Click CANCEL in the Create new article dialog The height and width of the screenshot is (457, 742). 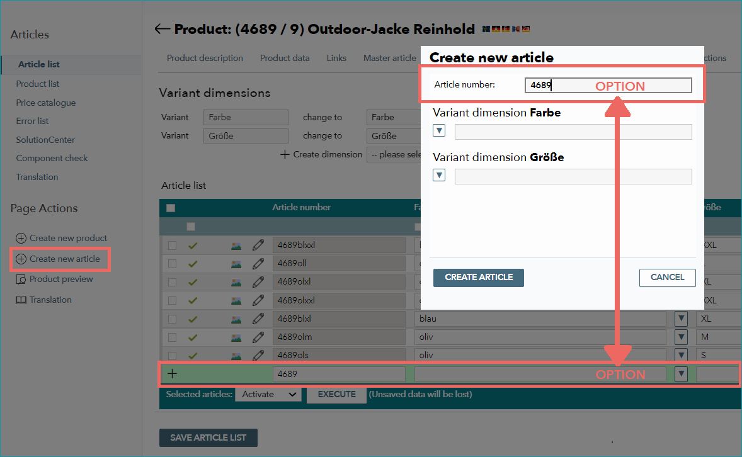click(667, 278)
